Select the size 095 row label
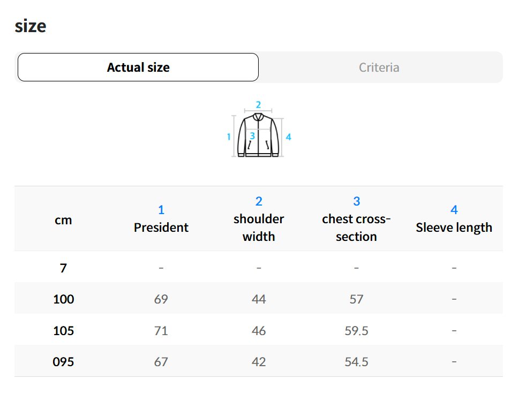Screen dimensions: 519x394 tap(63, 362)
